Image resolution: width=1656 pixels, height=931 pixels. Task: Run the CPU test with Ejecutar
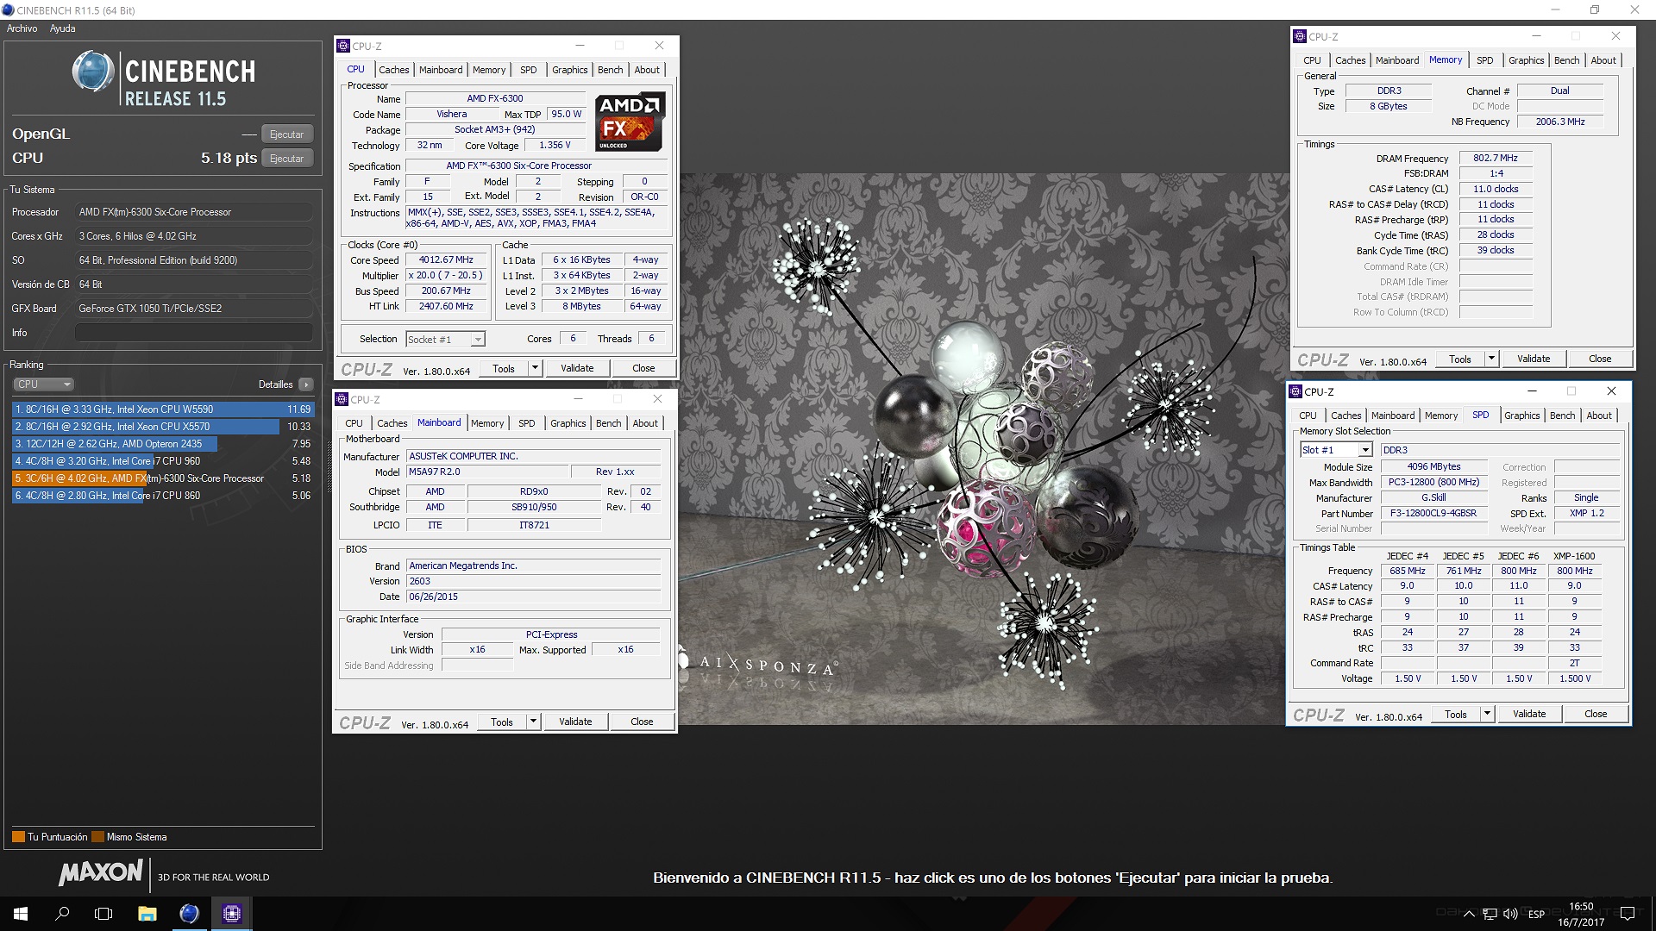click(286, 159)
